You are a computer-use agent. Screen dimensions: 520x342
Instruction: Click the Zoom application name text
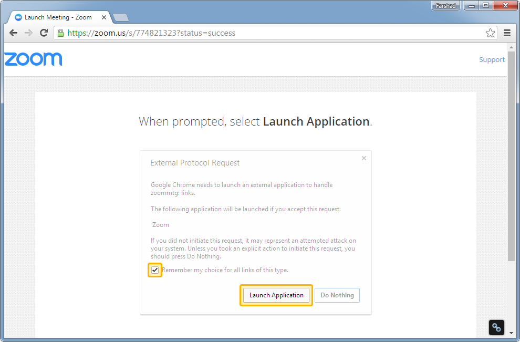[x=161, y=225]
